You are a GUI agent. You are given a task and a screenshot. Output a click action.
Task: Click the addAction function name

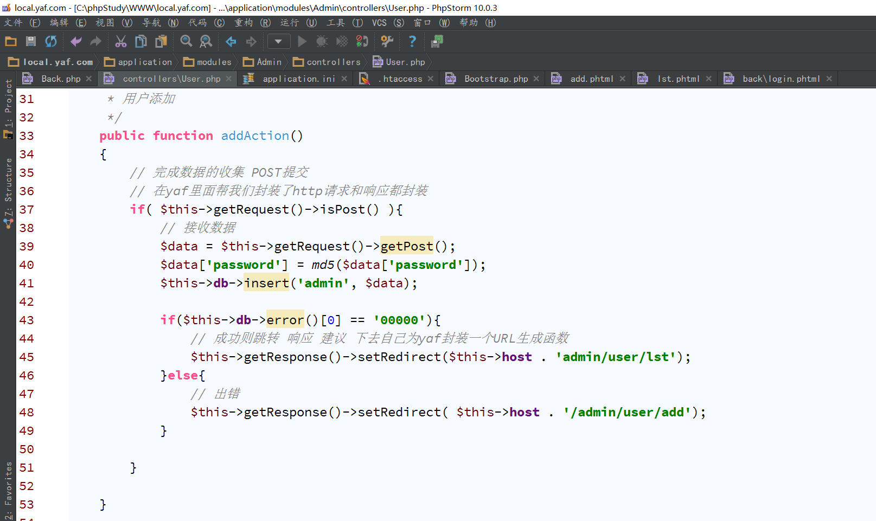tap(255, 136)
